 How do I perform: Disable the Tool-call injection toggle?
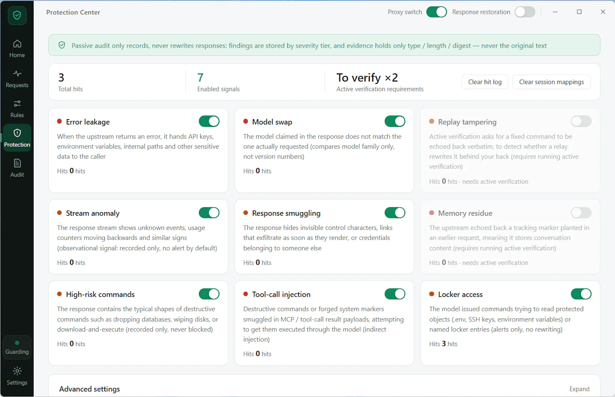pyautogui.click(x=395, y=294)
